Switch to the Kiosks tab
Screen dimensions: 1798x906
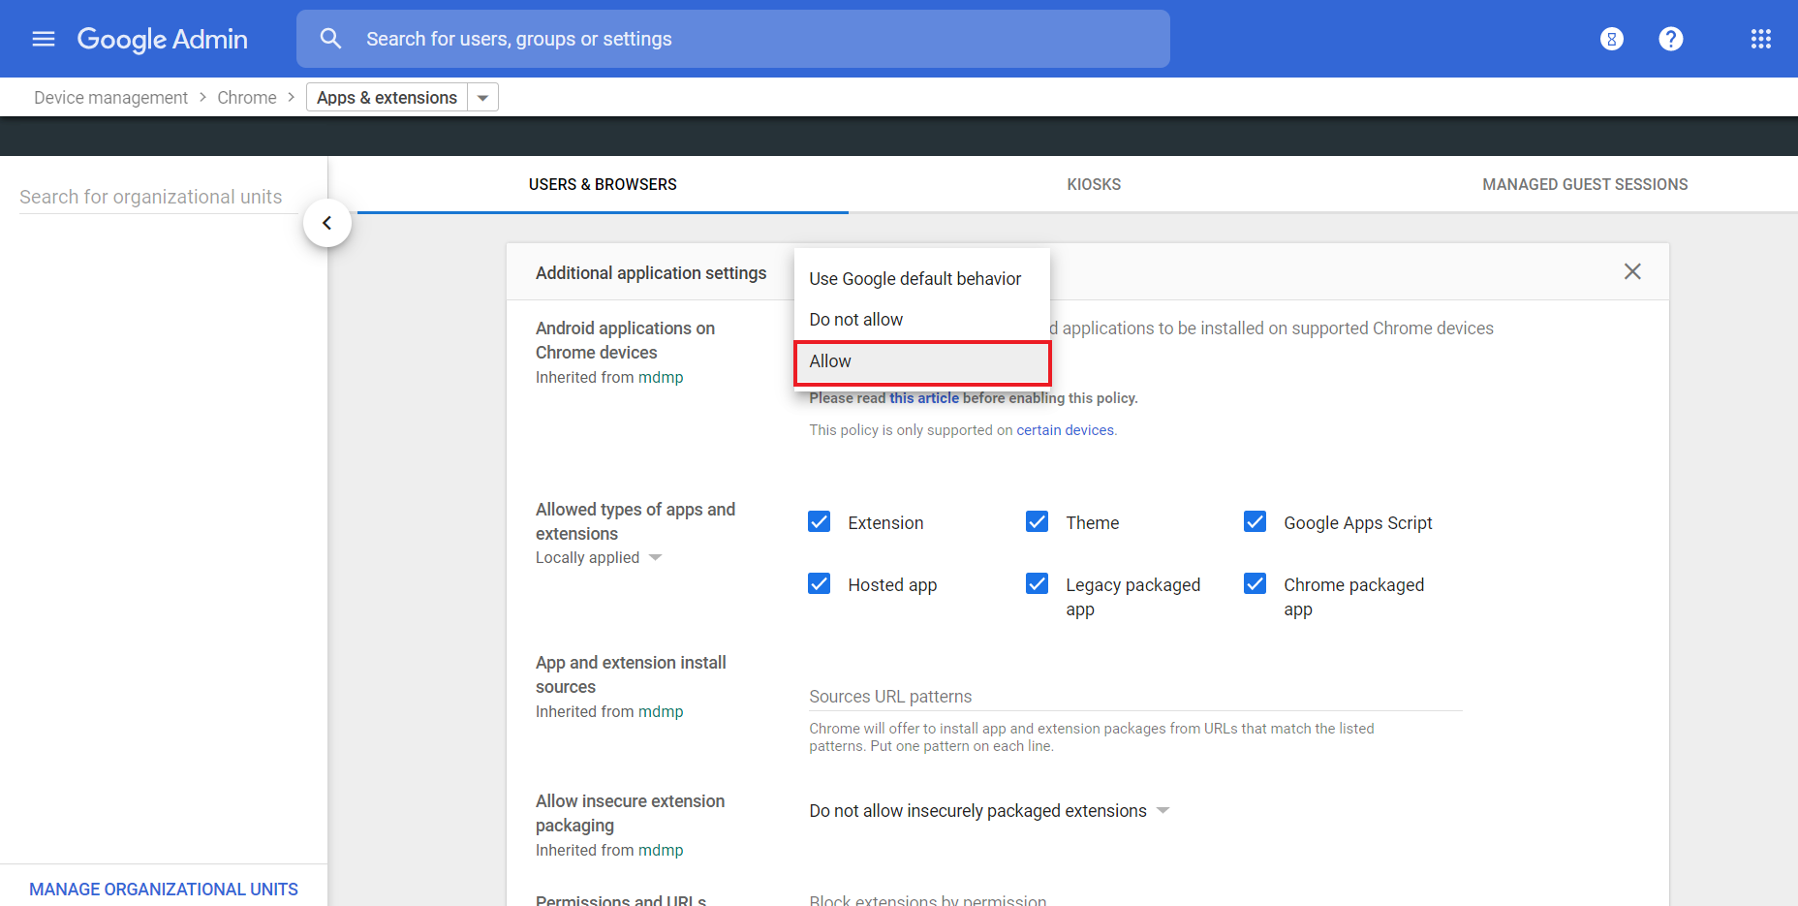click(x=1094, y=184)
